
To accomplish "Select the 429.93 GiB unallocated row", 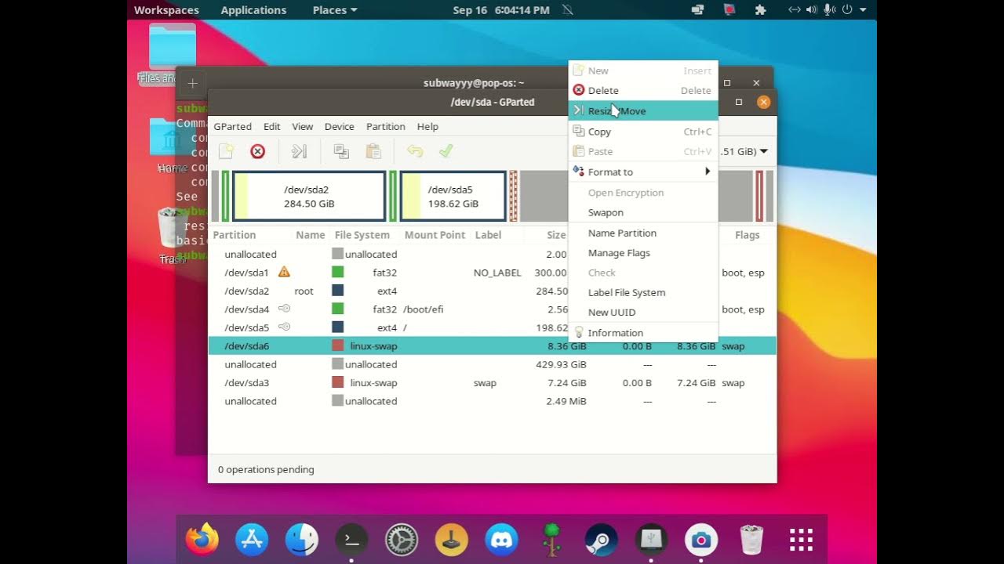I will 493,364.
